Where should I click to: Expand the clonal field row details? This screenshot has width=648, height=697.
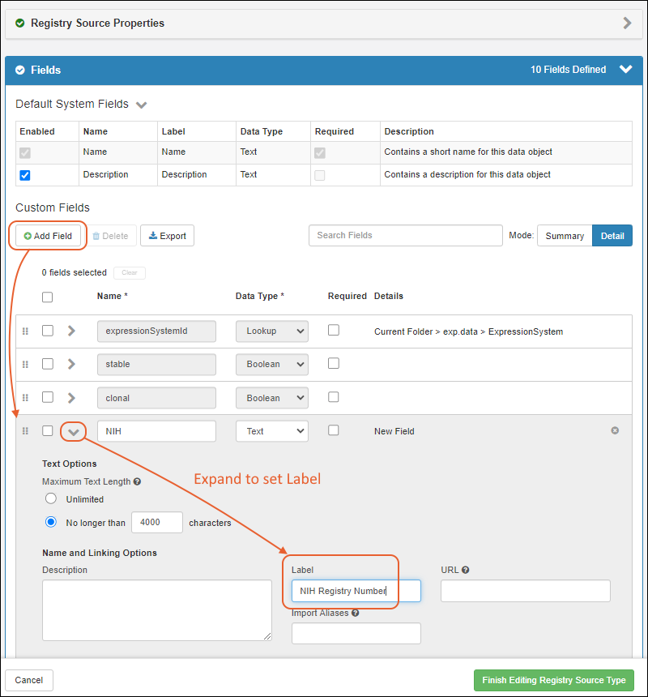(71, 398)
